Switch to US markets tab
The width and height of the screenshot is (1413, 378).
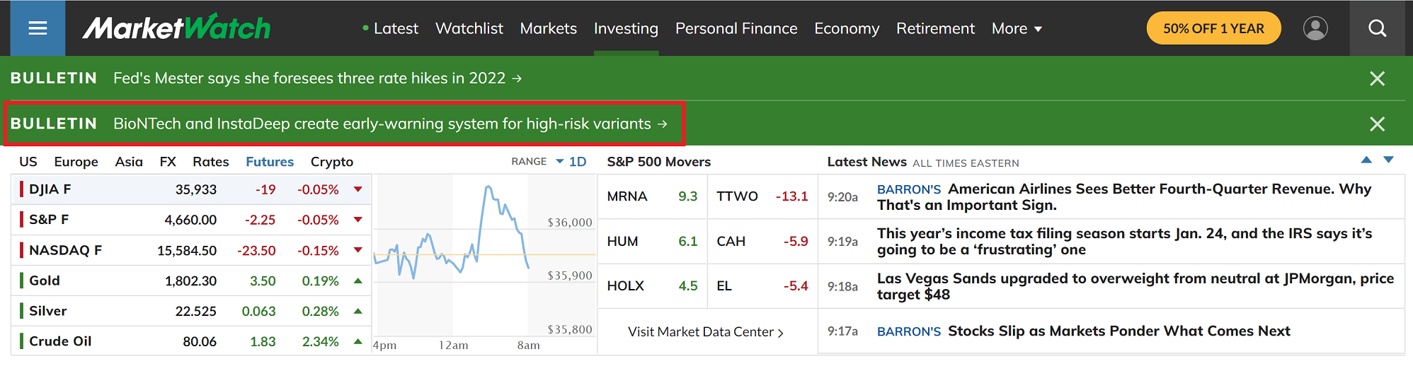[x=28, y=162]
